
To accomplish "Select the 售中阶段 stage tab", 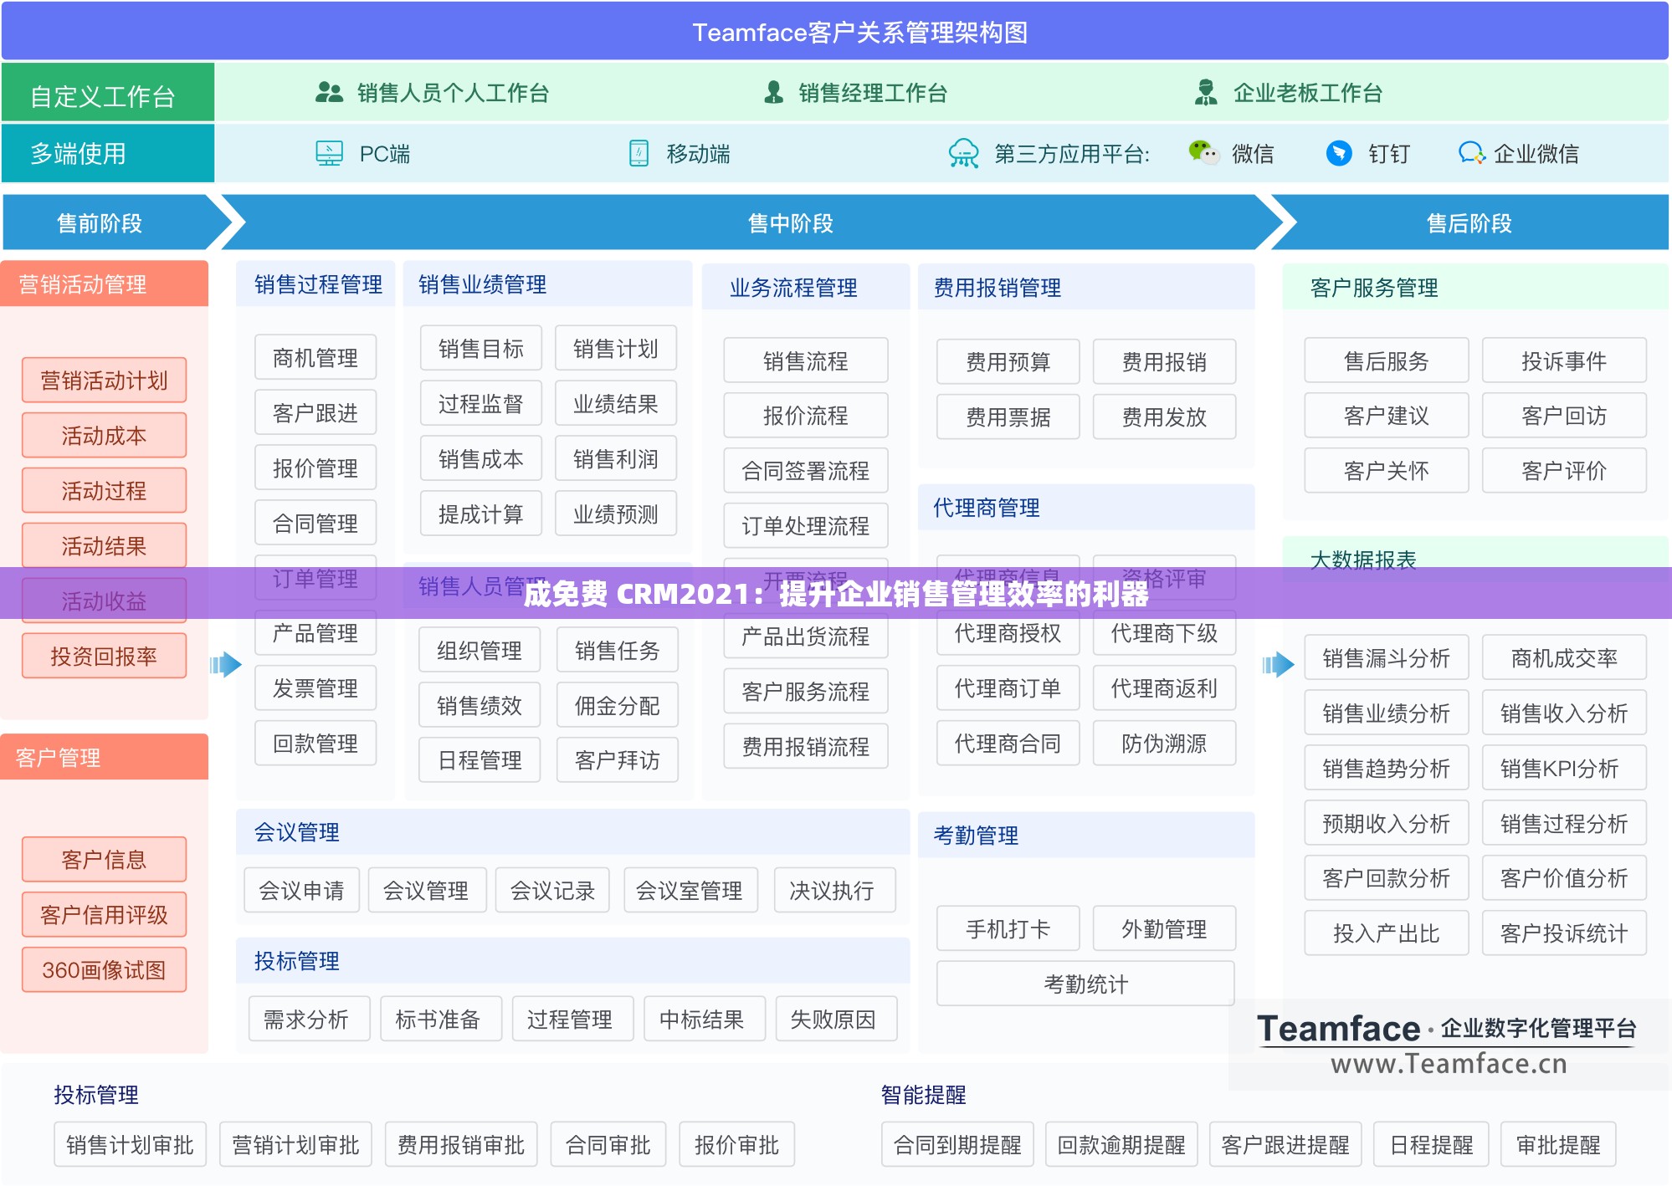I will tap(753, 222).
